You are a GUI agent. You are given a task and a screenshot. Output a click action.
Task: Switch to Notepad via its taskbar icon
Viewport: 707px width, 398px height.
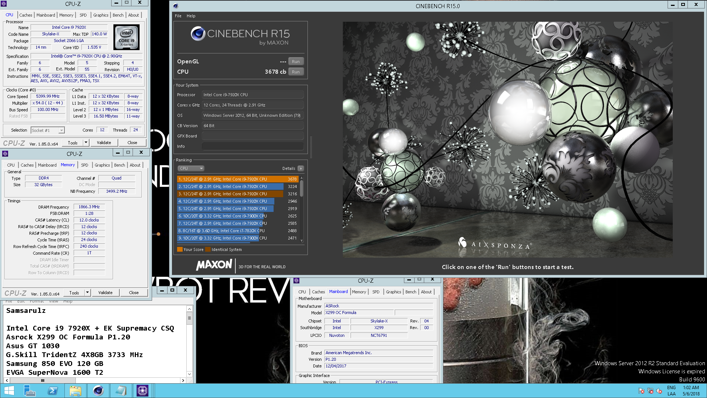pyautogui.click(x=120, y=391)
